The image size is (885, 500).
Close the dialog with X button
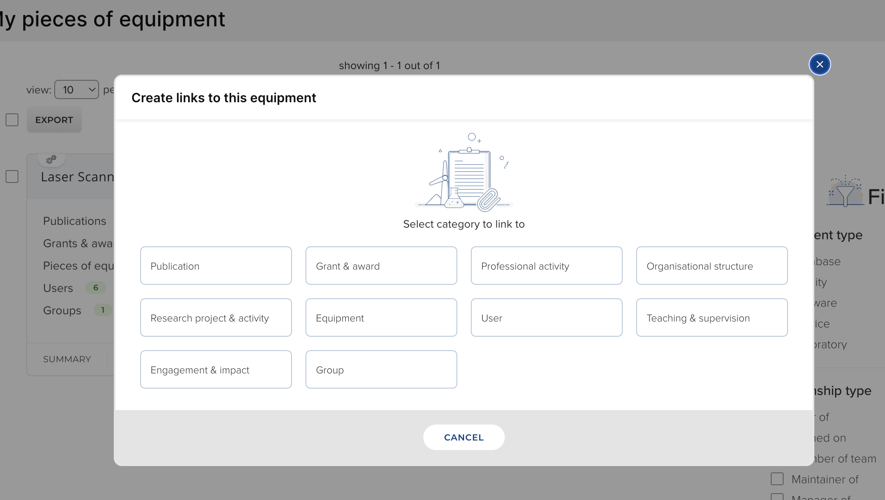click(820, 64)
